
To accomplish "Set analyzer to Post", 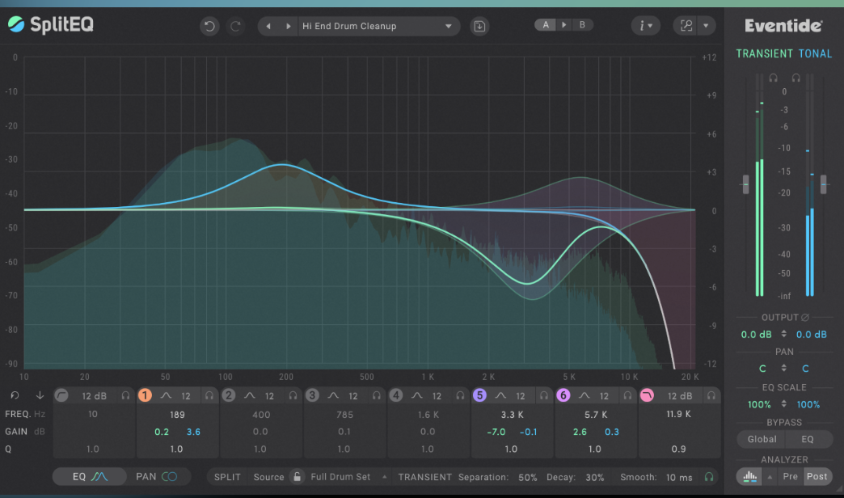I will [817, 476].
